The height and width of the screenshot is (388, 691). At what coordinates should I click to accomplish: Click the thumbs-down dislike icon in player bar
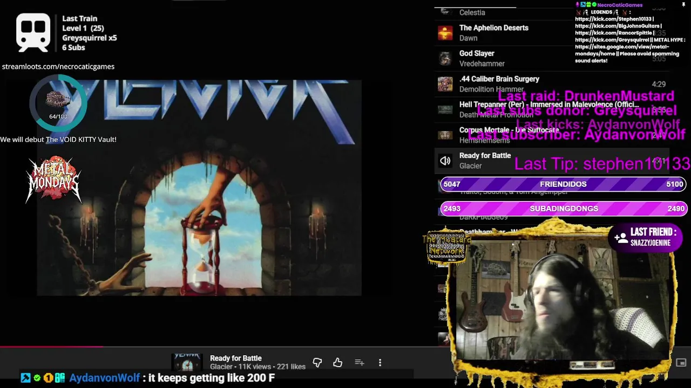(x=317, y=363)
